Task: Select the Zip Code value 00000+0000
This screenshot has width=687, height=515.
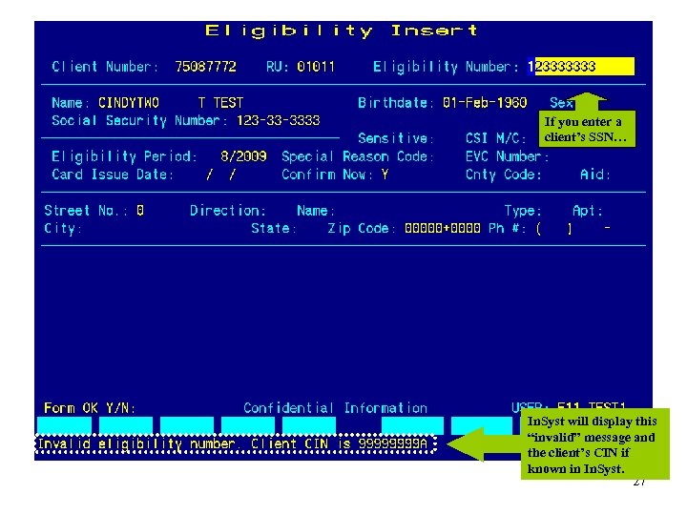Action: [x=443, y=228]
